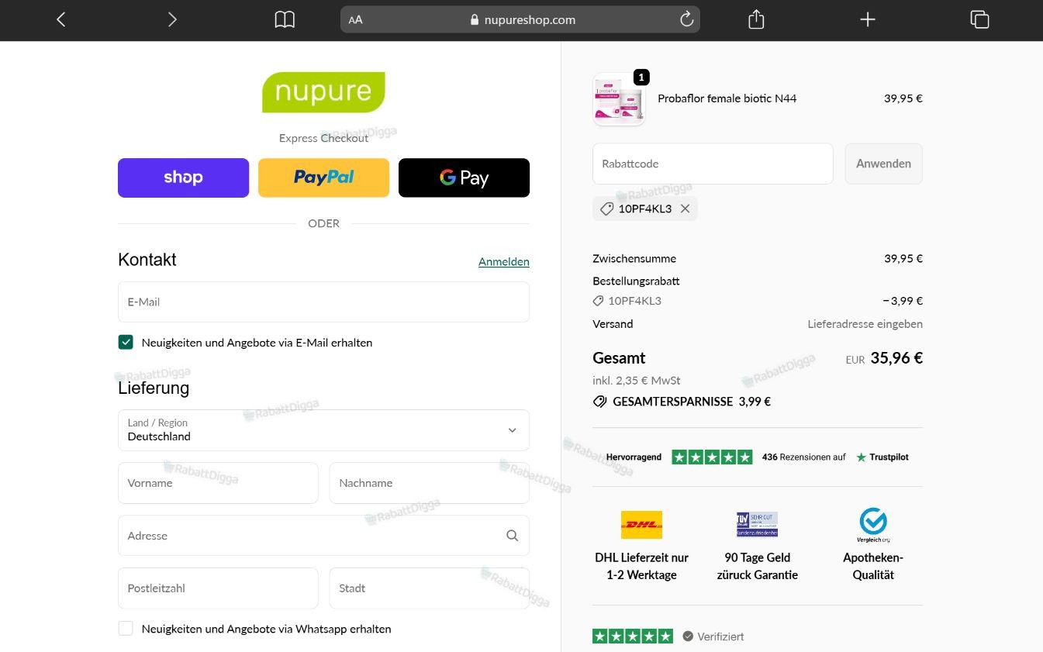Click into the Nachname field
The height and width of the screenshot is (652, 1043).
[430, 483]
